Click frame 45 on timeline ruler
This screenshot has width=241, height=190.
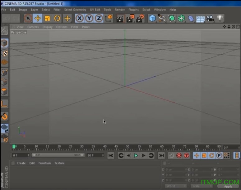[x=116, y=146]
